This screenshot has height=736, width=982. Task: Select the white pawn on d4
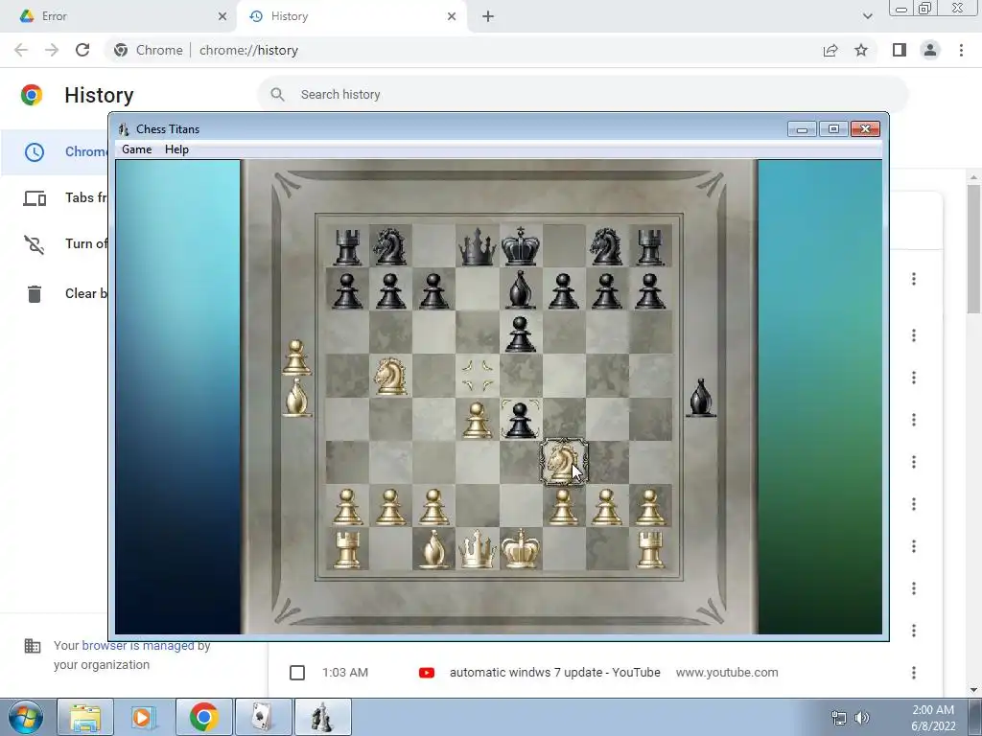477,420
